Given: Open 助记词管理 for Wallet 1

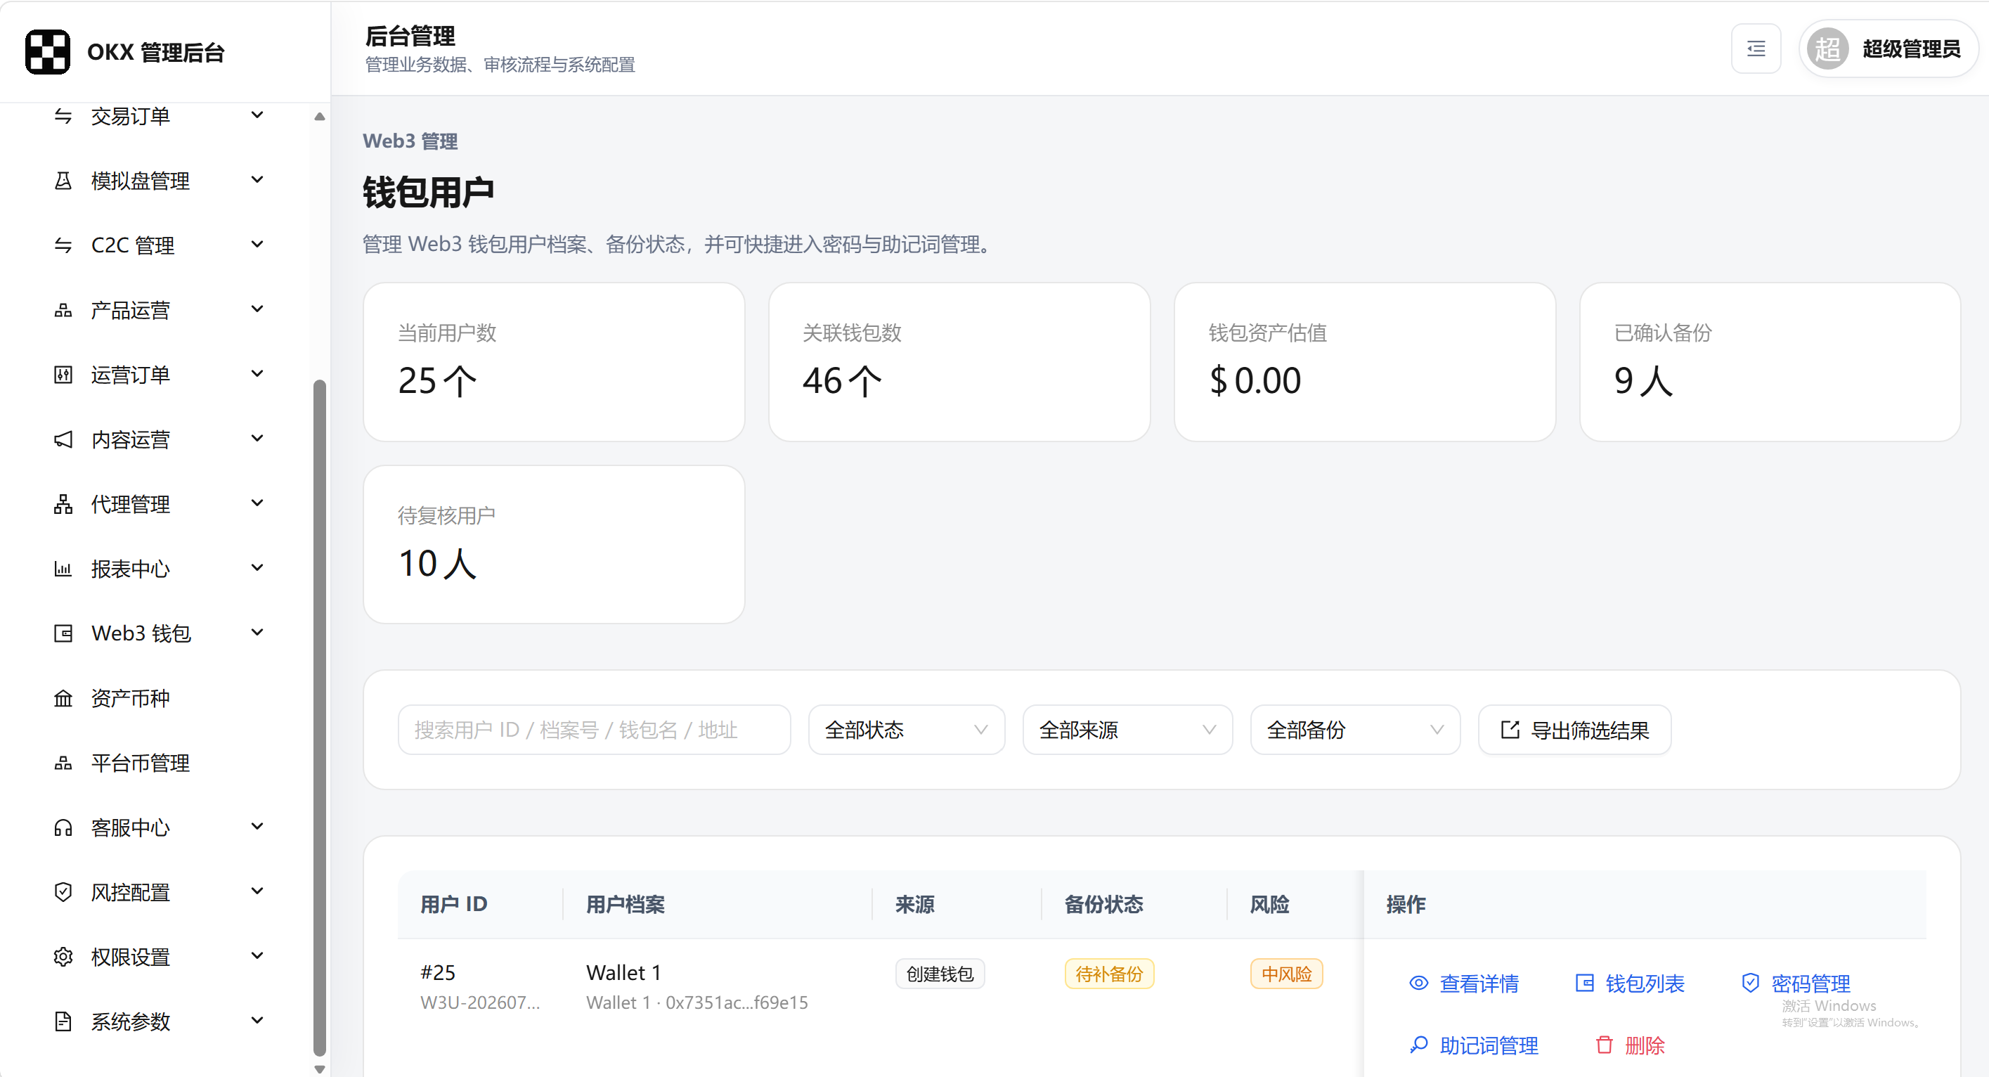Looking at the screenshot, I should pyautogui.click(x=1473, y=1045).
